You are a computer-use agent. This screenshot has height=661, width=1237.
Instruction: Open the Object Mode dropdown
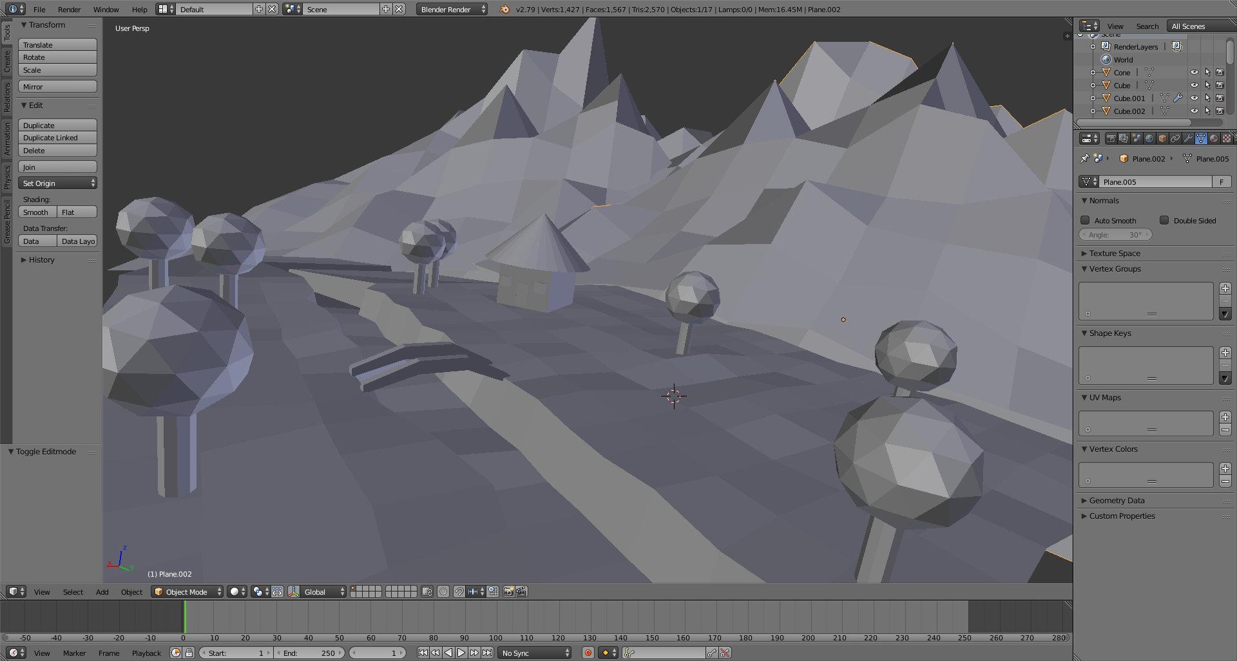(x=187, y=591)
